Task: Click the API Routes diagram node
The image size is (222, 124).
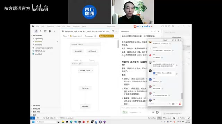Action: point(92,51)
